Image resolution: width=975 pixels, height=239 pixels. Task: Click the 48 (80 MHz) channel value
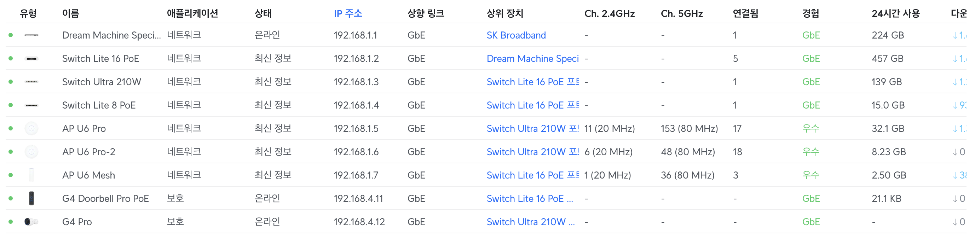pos(688,152)
